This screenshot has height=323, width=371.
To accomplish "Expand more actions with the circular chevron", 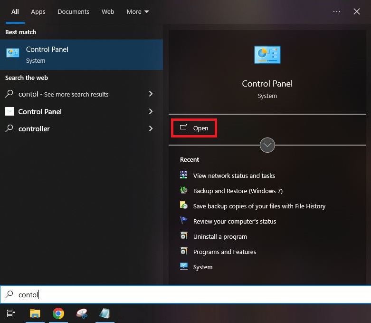I will pyautogui.click(x=267, y=145).
